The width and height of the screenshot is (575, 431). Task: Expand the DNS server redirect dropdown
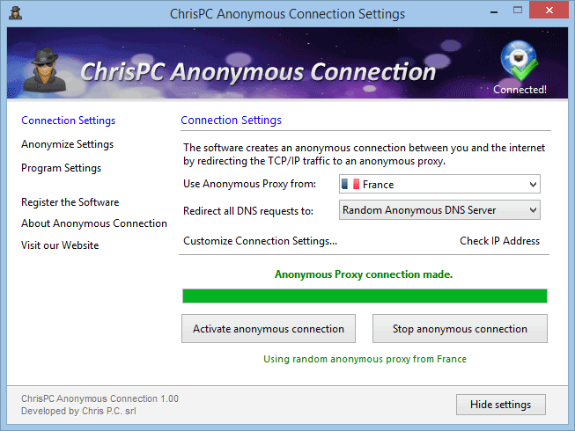click(532, 210)
